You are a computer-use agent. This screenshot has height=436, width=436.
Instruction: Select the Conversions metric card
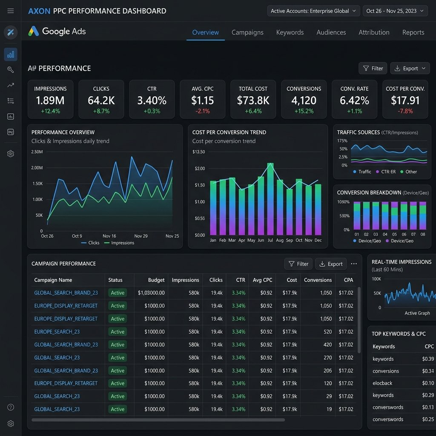pos(304,99)
